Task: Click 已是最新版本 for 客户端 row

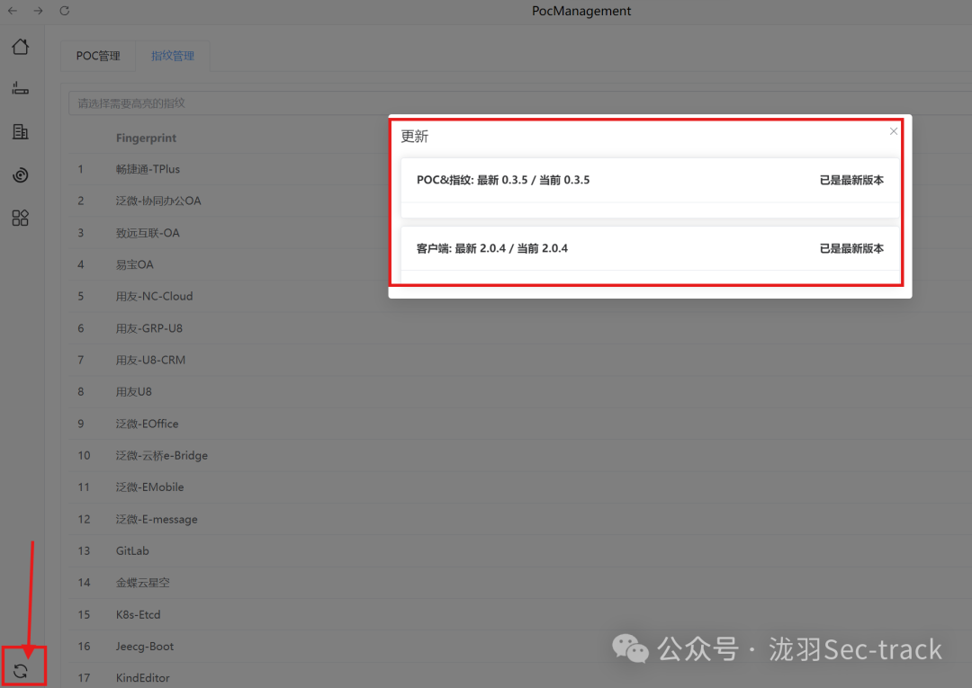Action: [x=851, y=248]
